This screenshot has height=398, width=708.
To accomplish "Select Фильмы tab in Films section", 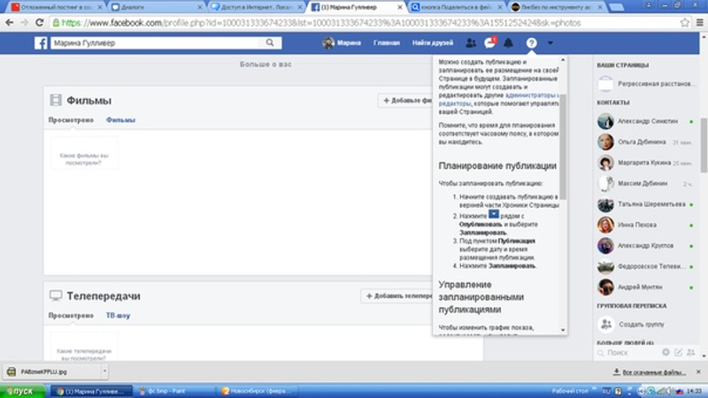I will (x=120, y=120).
